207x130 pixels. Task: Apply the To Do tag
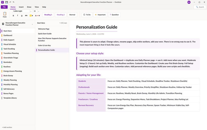87,15
